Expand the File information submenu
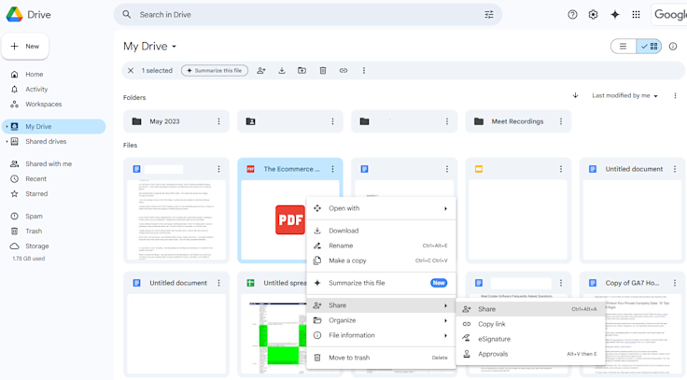This screenshot has height=380, width=687. tap(381, 335)
